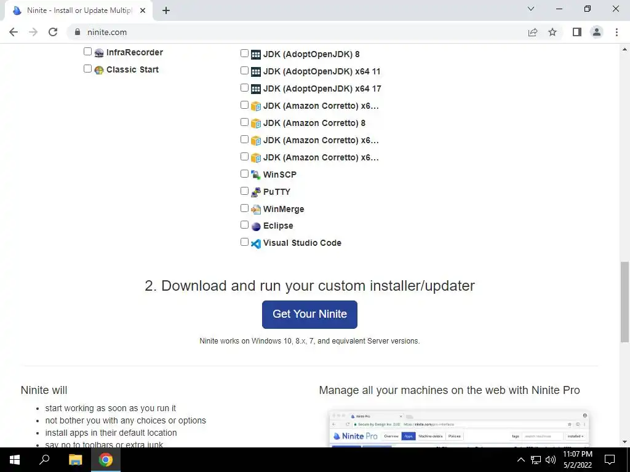Open the Chrome three-dot menu

pos(616,32)
